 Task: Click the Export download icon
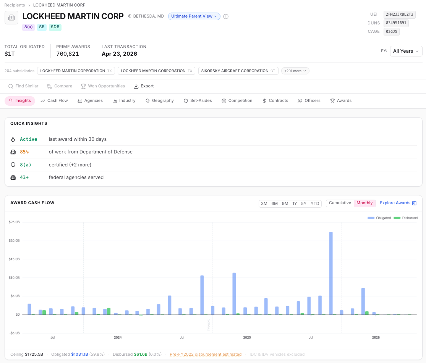point(136,86)
